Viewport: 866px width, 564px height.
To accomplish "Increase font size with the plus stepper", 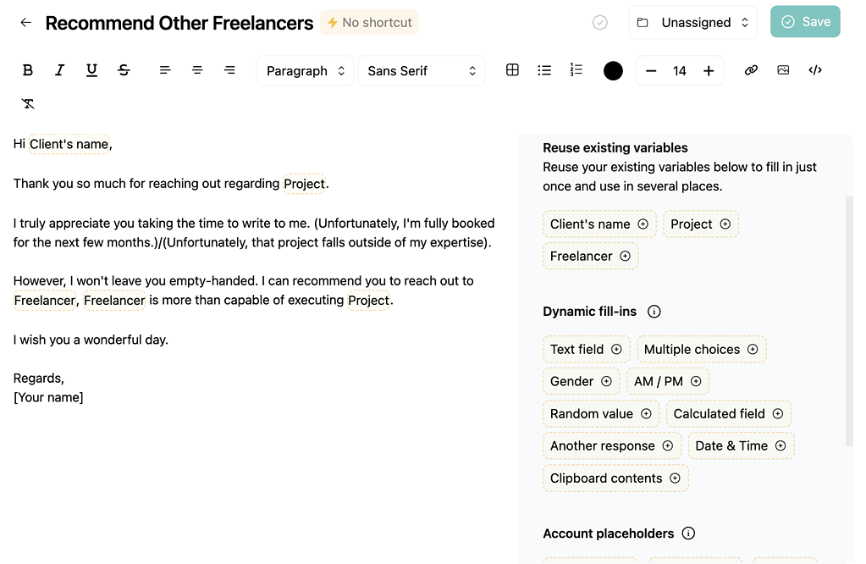I will point(709,70).
